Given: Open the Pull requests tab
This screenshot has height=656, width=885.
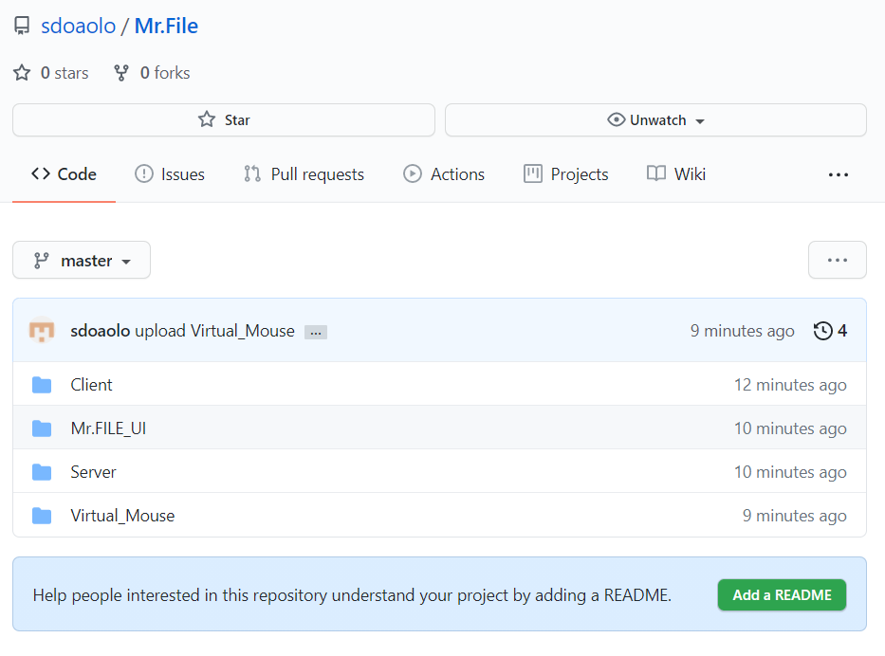Looking at the screenshot, I should pos(304,174).
